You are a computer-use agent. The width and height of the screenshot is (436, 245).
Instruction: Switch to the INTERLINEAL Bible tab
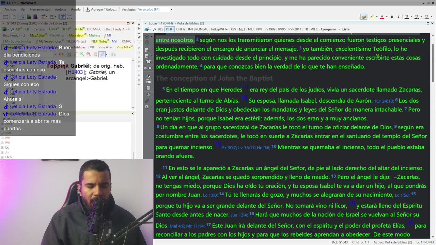198,29
